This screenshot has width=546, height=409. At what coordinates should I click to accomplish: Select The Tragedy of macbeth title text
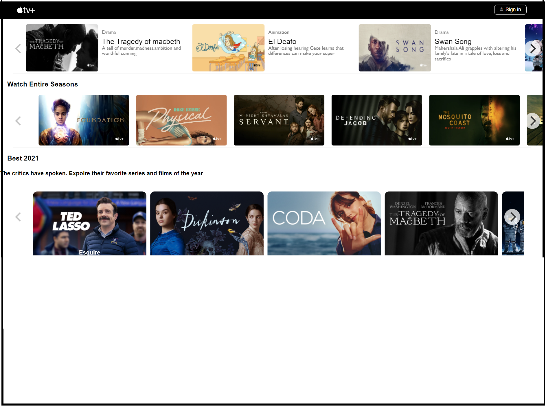141,41
